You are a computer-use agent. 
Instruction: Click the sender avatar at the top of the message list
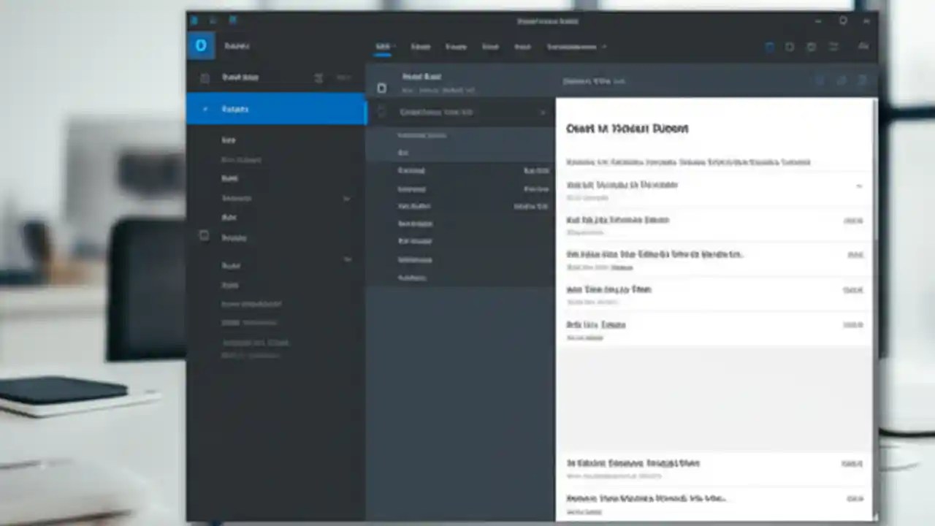click(381, 88)
